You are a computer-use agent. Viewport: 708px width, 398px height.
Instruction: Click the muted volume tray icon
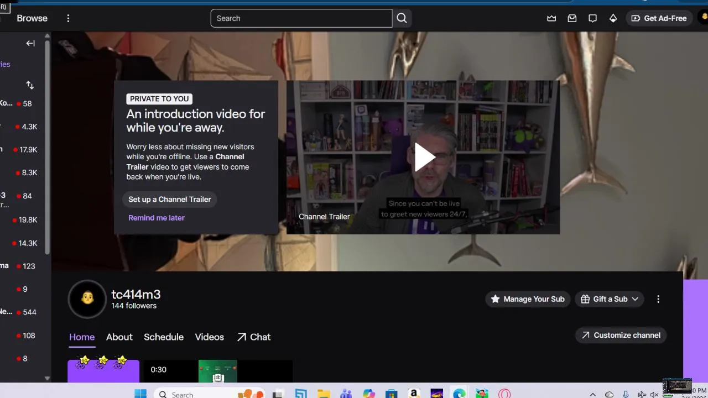pos(655,395)
